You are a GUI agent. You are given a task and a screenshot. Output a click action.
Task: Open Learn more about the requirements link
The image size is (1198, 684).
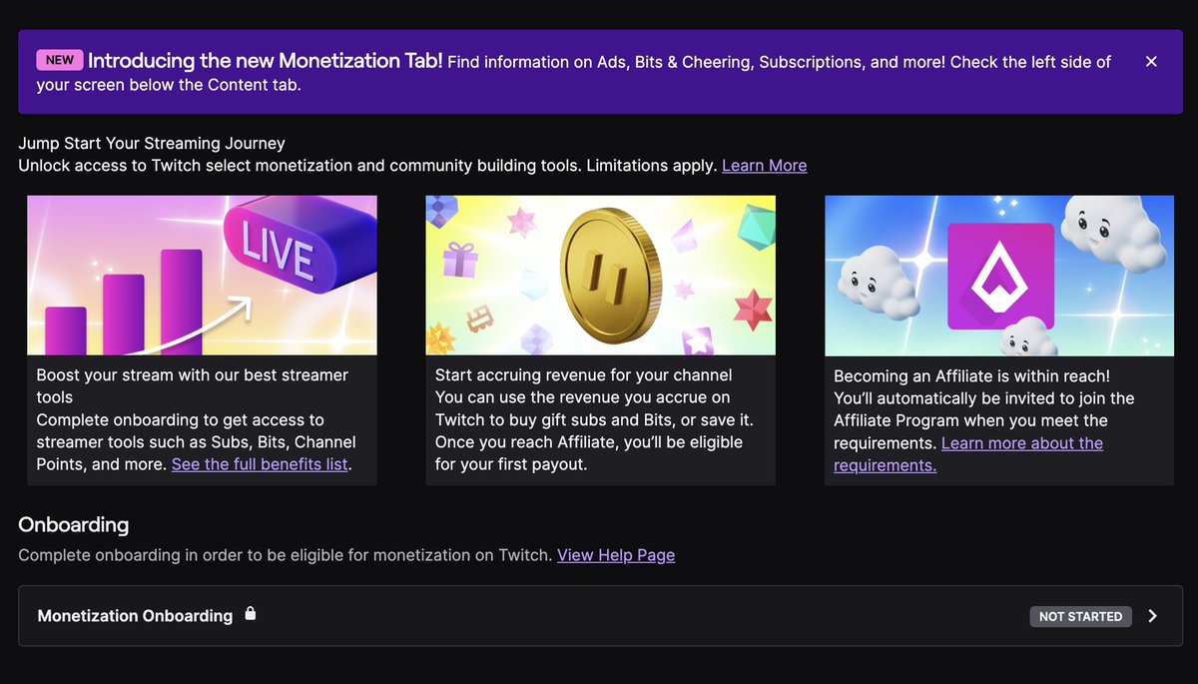click(968, 454)
